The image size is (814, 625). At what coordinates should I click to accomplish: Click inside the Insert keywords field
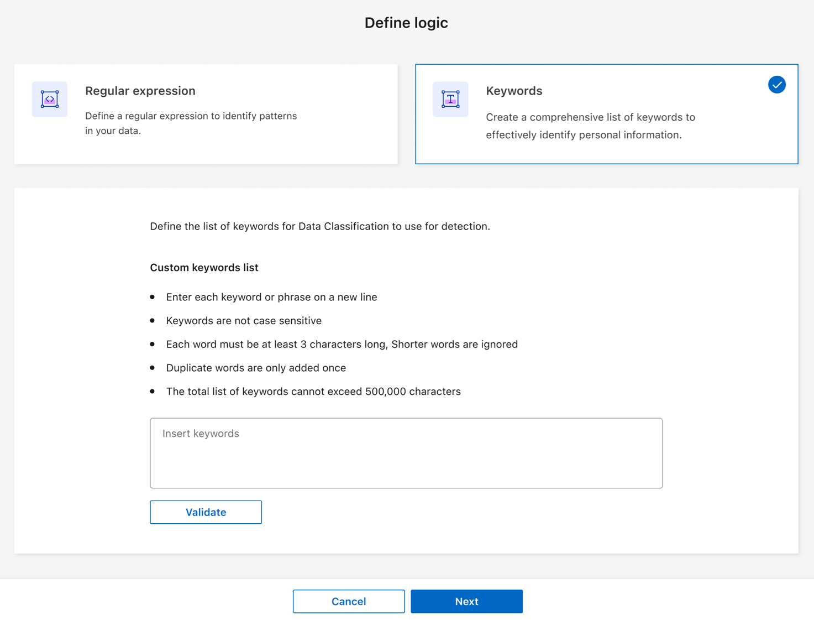(x=406, y=452)
